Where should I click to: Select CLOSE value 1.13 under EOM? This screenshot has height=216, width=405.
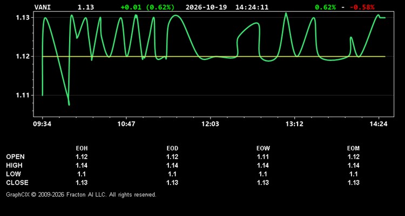(353, 183)
